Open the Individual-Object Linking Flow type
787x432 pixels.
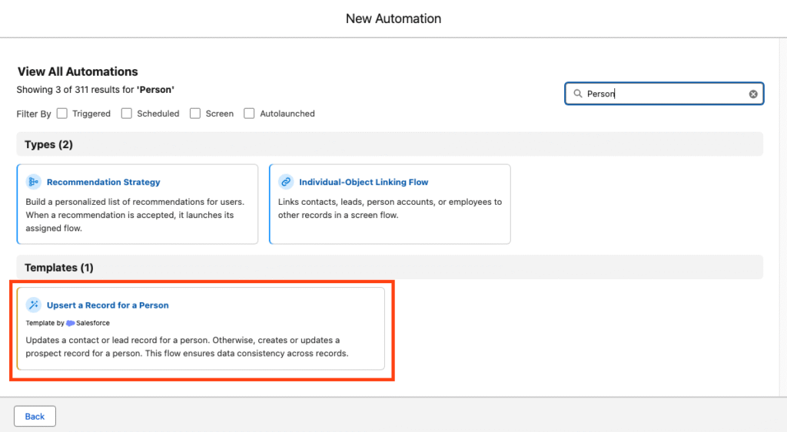[x=364, y=182]
